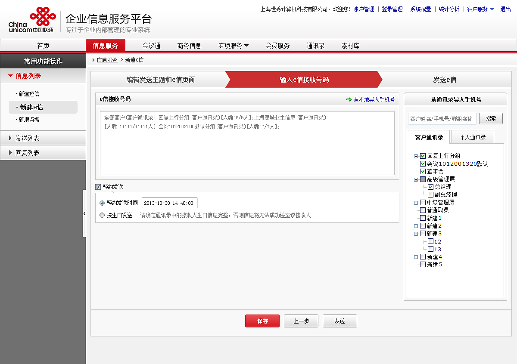This screenshot has height=364, width=517.
Task: Uncheck the 预约发送 checkbox
Action: (x=98, y=186)
